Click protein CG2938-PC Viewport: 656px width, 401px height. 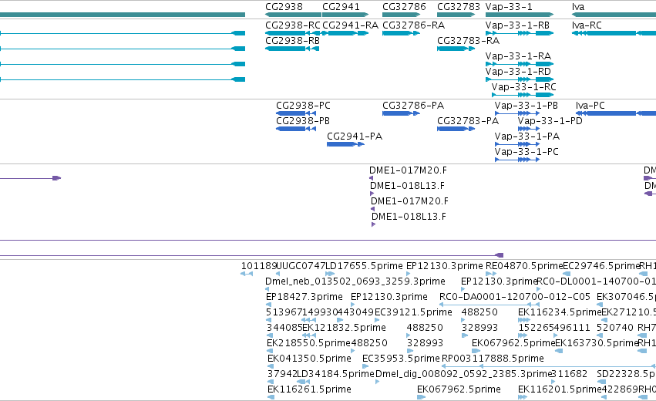pyautogui.click(x=296, y=113)
